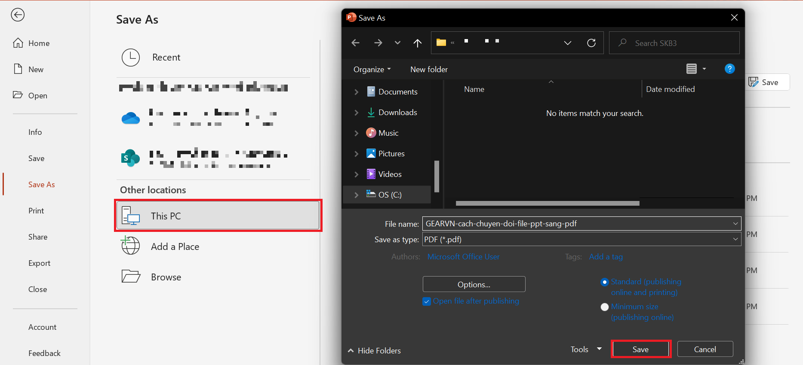Click the Search SKB3 field
The height and width of the screenshot is (365, 803).
[674, 43]
